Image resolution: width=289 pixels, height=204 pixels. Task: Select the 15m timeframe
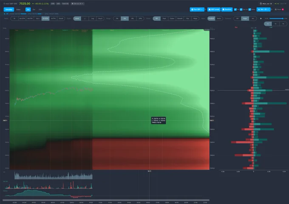click(x=40, y=9)
